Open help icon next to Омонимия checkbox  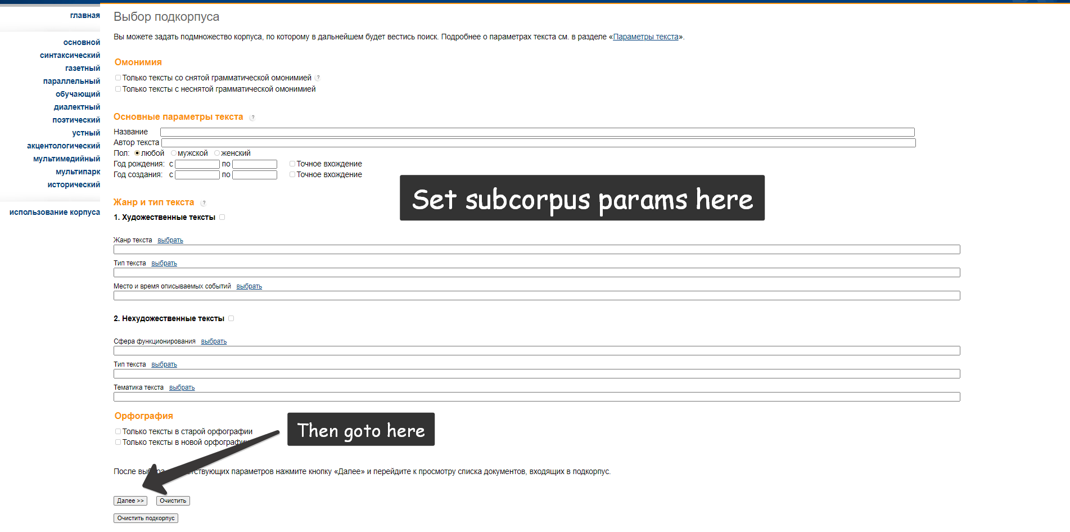[x=318, y=78]
